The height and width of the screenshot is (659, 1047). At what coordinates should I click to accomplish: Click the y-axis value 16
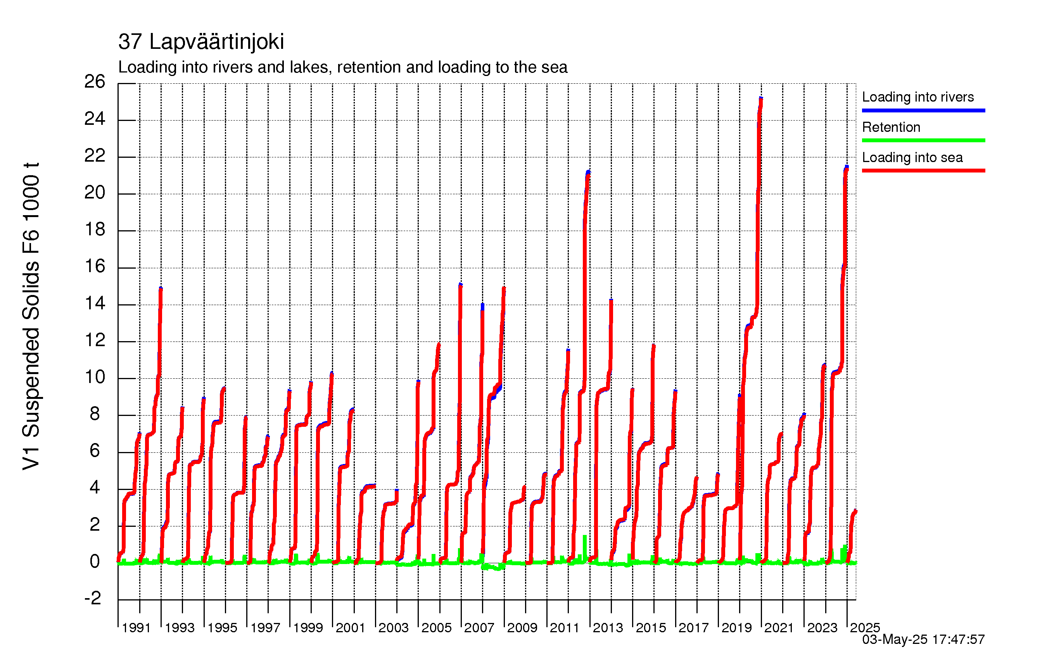[95, 266]
